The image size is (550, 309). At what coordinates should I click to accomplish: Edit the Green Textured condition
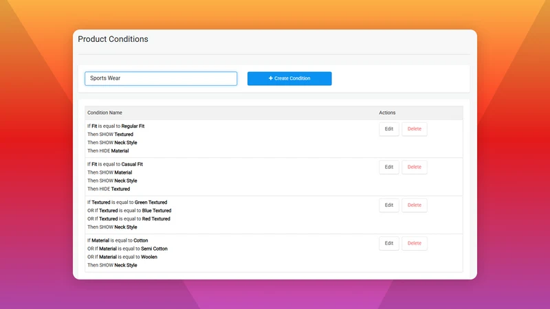coord(389,205)
